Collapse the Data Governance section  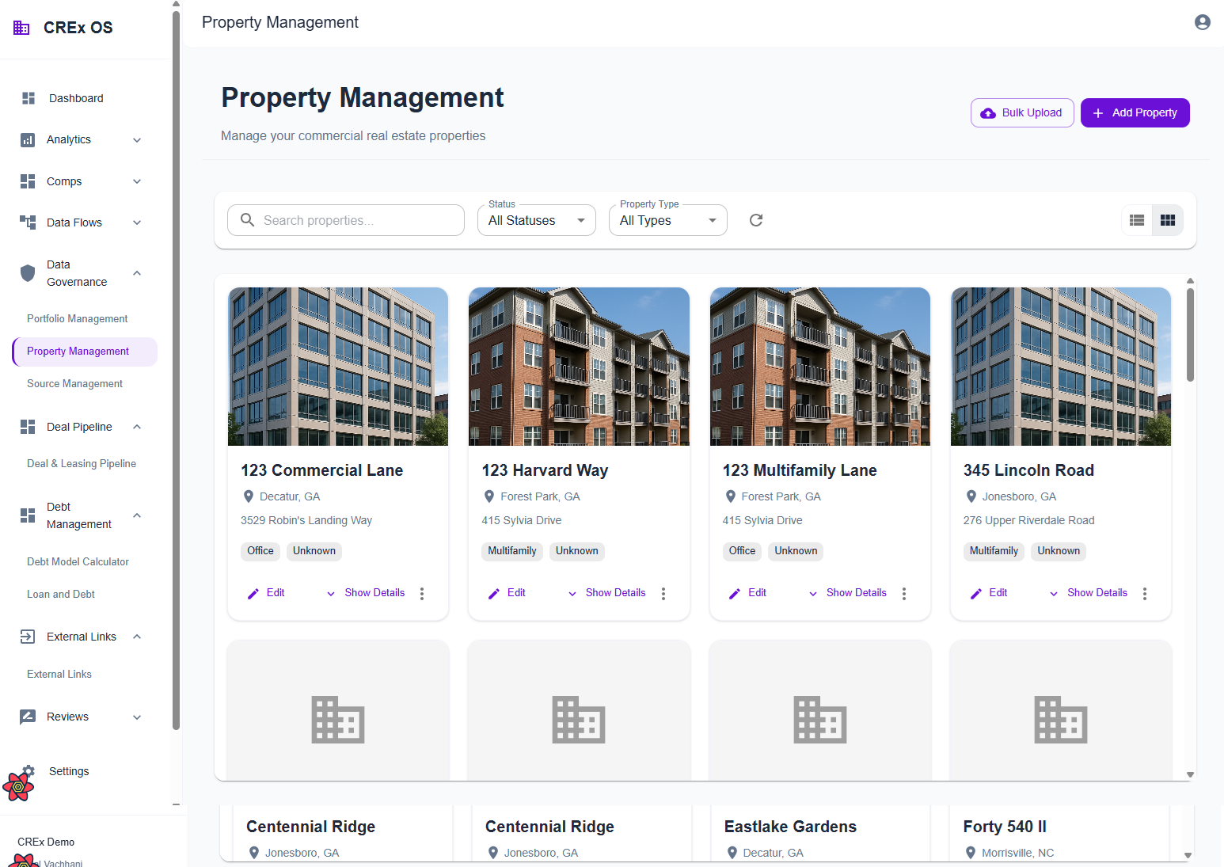(136, 273)
